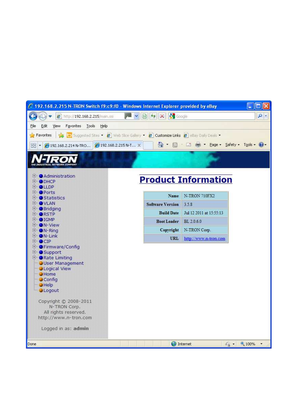294x417 pixels.
Task: Expand the DHCP tree node
Action: 34,181
